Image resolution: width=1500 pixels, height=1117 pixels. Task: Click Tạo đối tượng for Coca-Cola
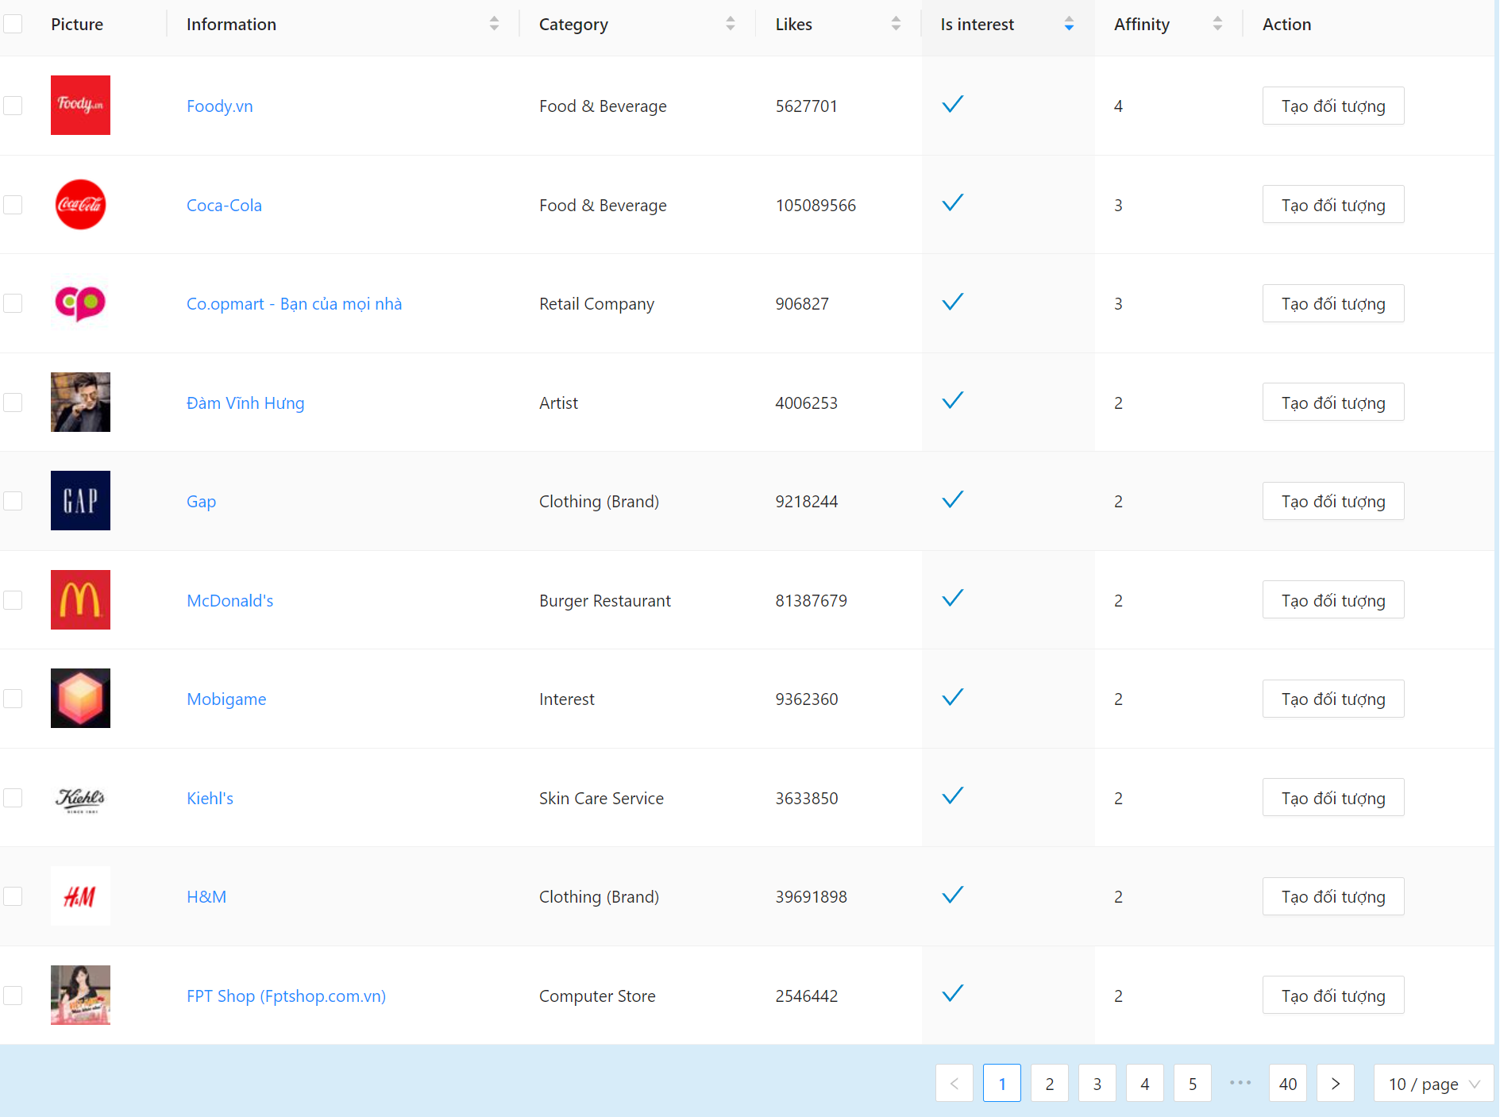pyautogui.click(x=1333, y=205)
